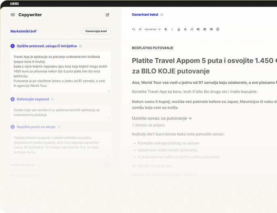Image resolution: width=277 pixels, height=213 pixels.
Task: Open the emoji picker
Action: click(x=218, y=29)
